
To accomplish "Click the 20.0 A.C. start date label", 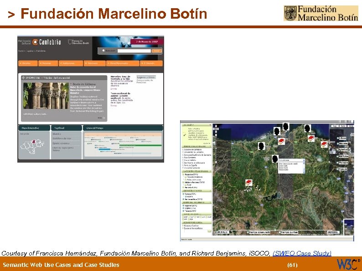I will [223, 232].
